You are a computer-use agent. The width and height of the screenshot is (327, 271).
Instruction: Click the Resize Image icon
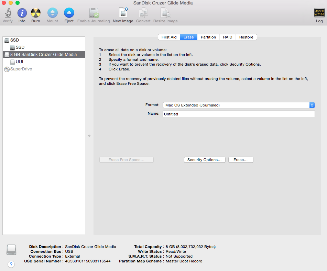coord(166,13)
